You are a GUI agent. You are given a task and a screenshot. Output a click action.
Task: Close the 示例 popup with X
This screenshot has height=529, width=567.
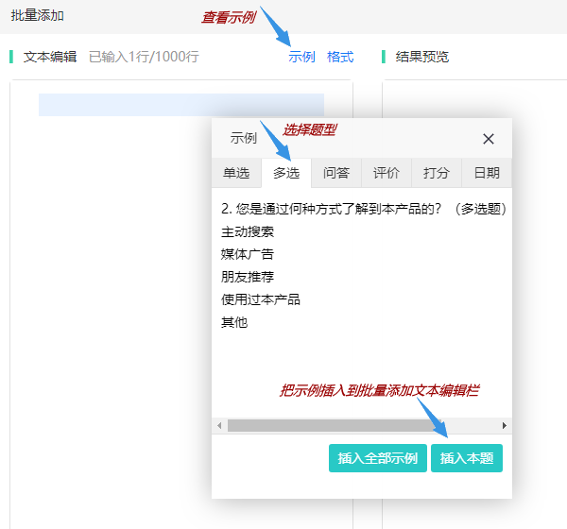click(489, 139)
